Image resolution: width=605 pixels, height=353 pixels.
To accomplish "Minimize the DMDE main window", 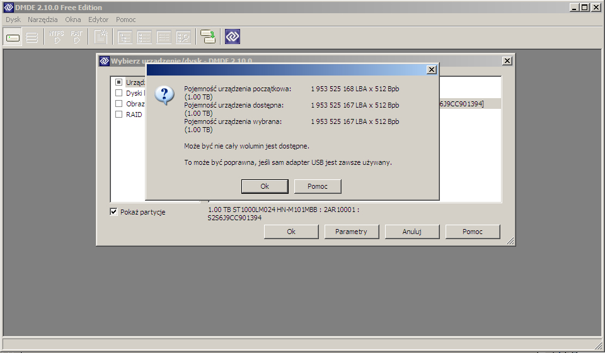I will point(575,8).
